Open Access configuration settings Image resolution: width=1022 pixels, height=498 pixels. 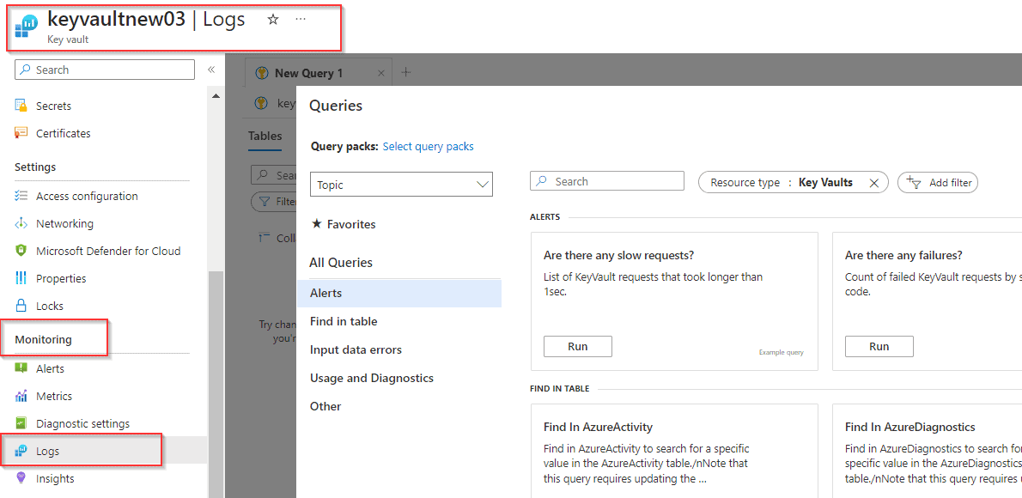86,195
